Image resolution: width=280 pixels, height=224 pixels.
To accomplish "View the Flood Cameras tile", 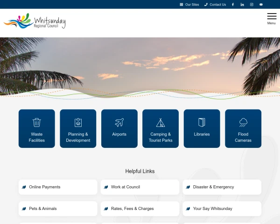I will pos(243,128).
